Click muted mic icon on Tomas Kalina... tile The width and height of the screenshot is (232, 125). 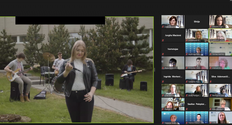[211, 54]
